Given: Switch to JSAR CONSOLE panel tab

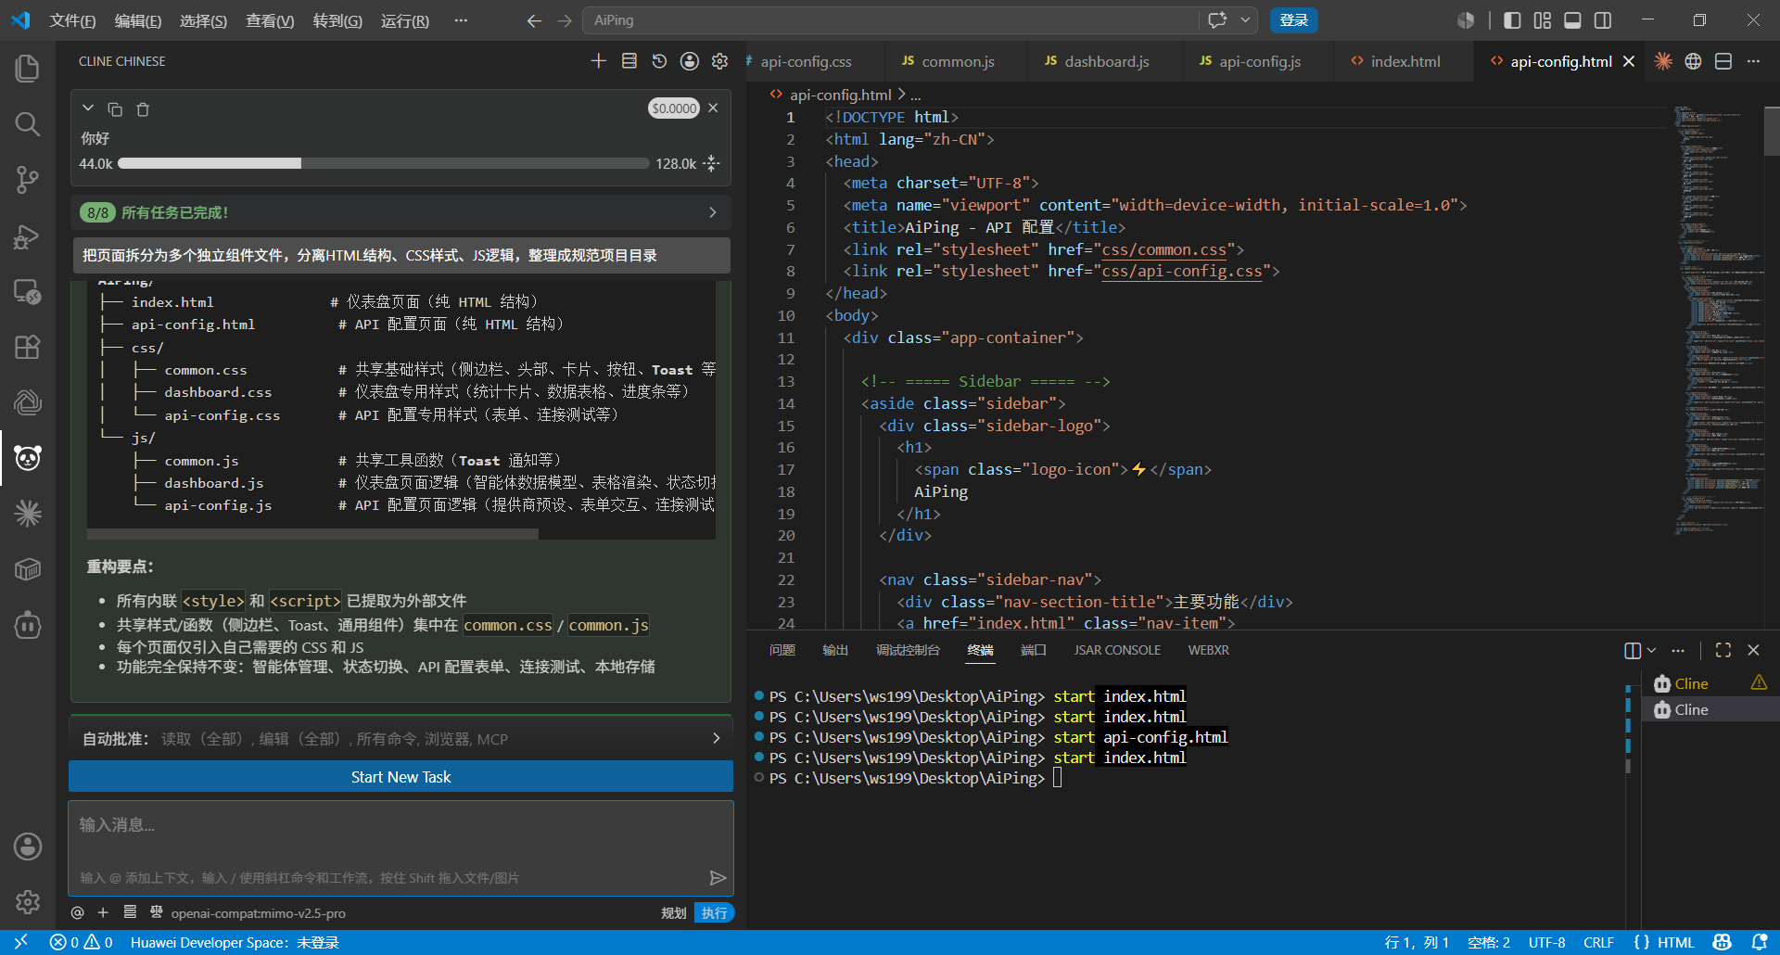Looking at the screenshot, I should pos(1117,650).
